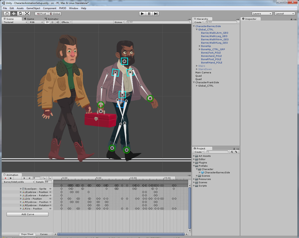Open the Gizmos dropdown
The image size is (299, 238).
[x=119, y=22]
